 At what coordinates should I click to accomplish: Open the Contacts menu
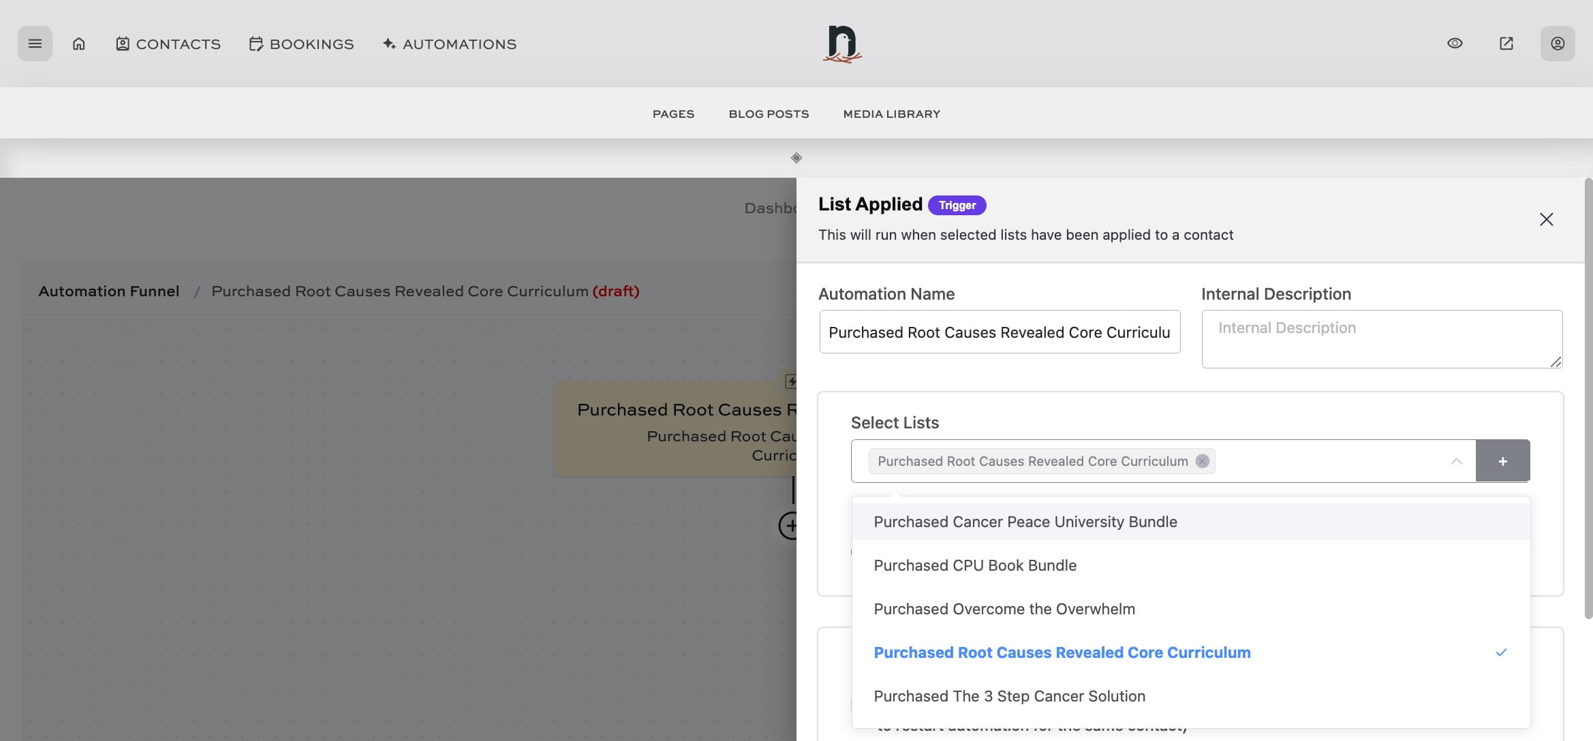click(x=168, y=44)
